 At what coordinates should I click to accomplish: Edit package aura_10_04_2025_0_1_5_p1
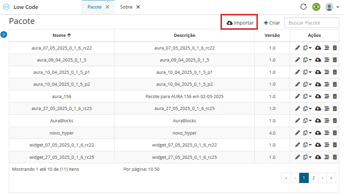point(297,72)
